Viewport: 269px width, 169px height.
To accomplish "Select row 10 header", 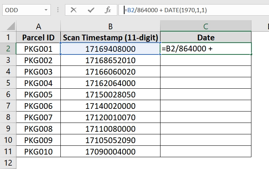I will [8, 140].
